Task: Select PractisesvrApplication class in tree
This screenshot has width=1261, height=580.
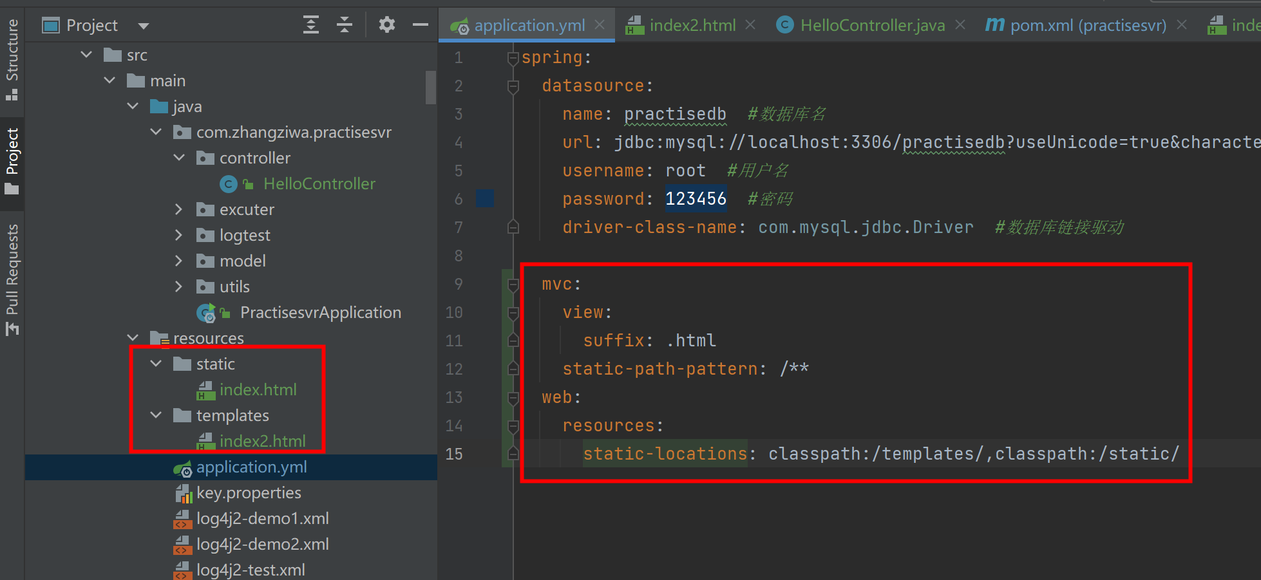Action: click(320, 312)
